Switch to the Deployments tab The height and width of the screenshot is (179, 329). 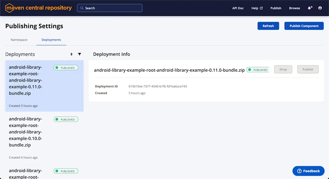coord(51,40)
